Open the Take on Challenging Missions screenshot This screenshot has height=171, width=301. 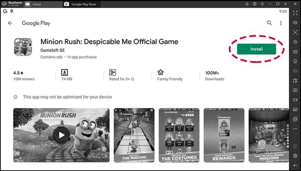[x=269, y=135]
